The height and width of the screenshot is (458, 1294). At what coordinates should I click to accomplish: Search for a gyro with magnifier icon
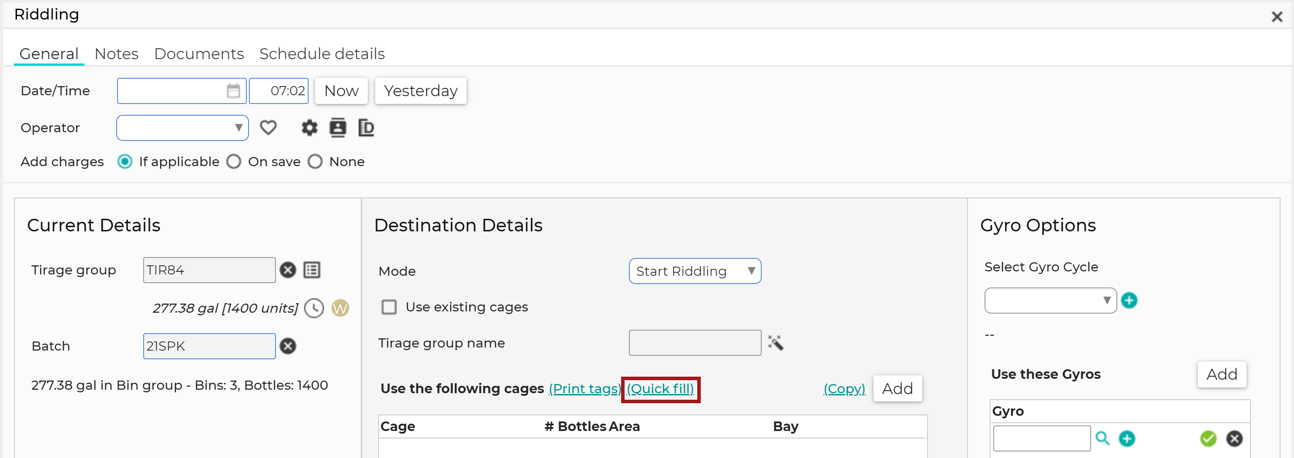[1102, 438]
